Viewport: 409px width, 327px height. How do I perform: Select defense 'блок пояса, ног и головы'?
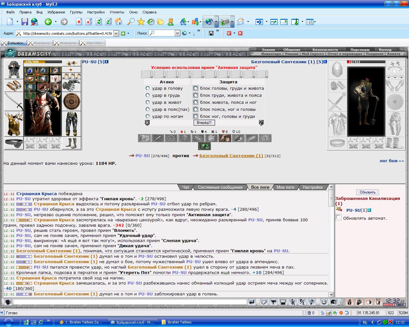click(196, 109)
